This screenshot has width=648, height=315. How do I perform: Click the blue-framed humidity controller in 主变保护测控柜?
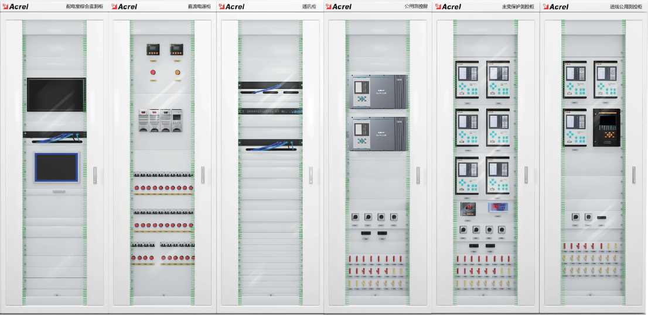[497, 207]
